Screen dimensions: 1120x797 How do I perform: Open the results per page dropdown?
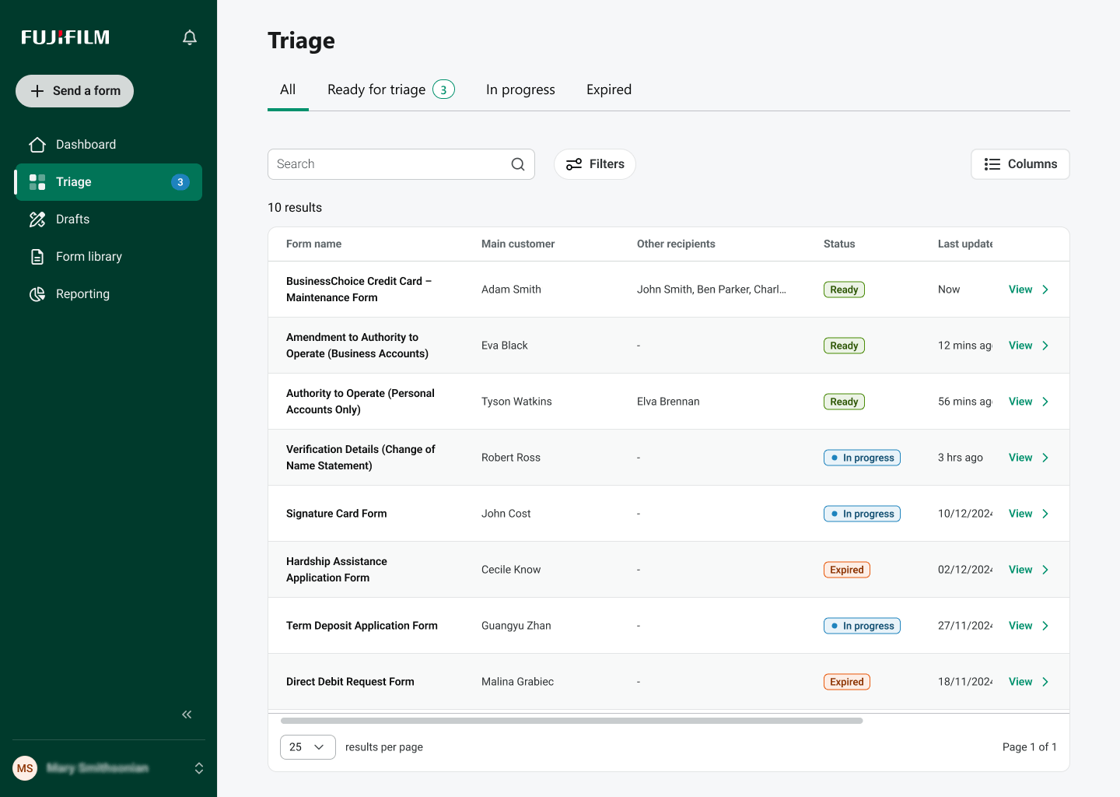307,746
